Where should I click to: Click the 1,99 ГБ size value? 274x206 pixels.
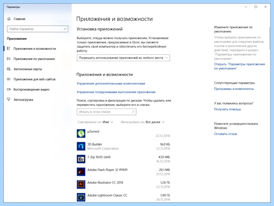click(165, 195)
